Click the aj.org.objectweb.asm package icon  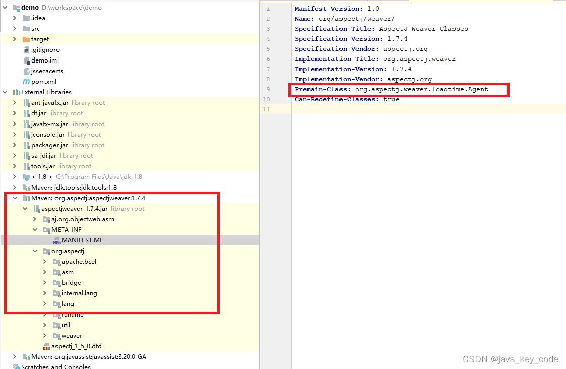46,219
